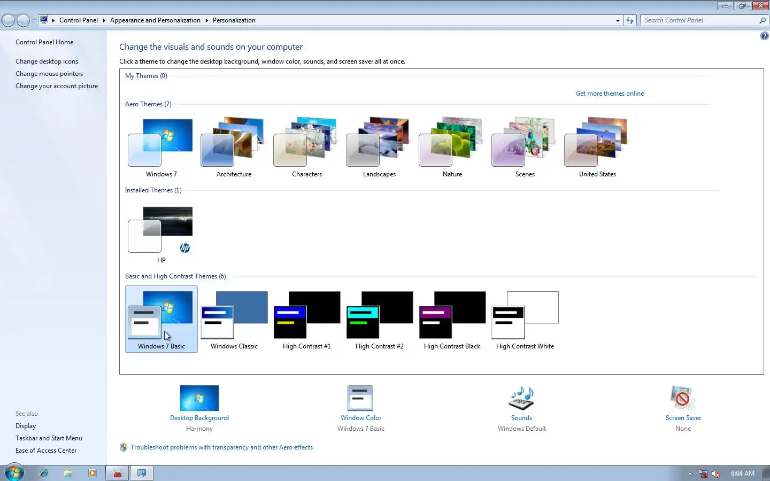770x481 pixels.
Task: Expand breadcrumb arrow before Control Panel
Action: (53, 20)
